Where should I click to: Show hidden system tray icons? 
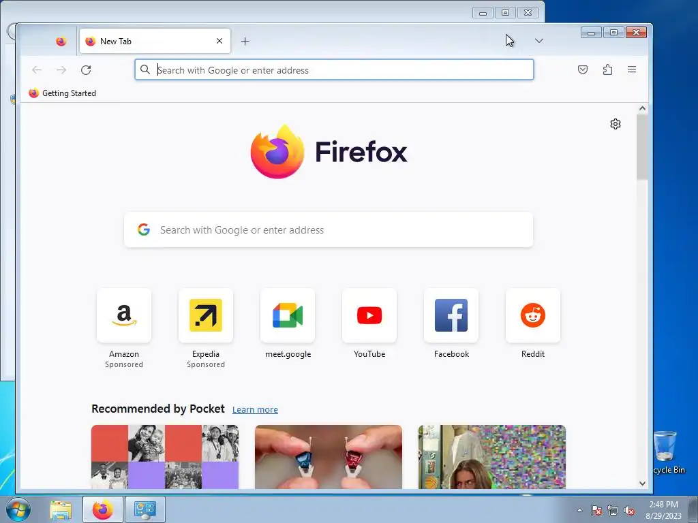tap(579, 510)
